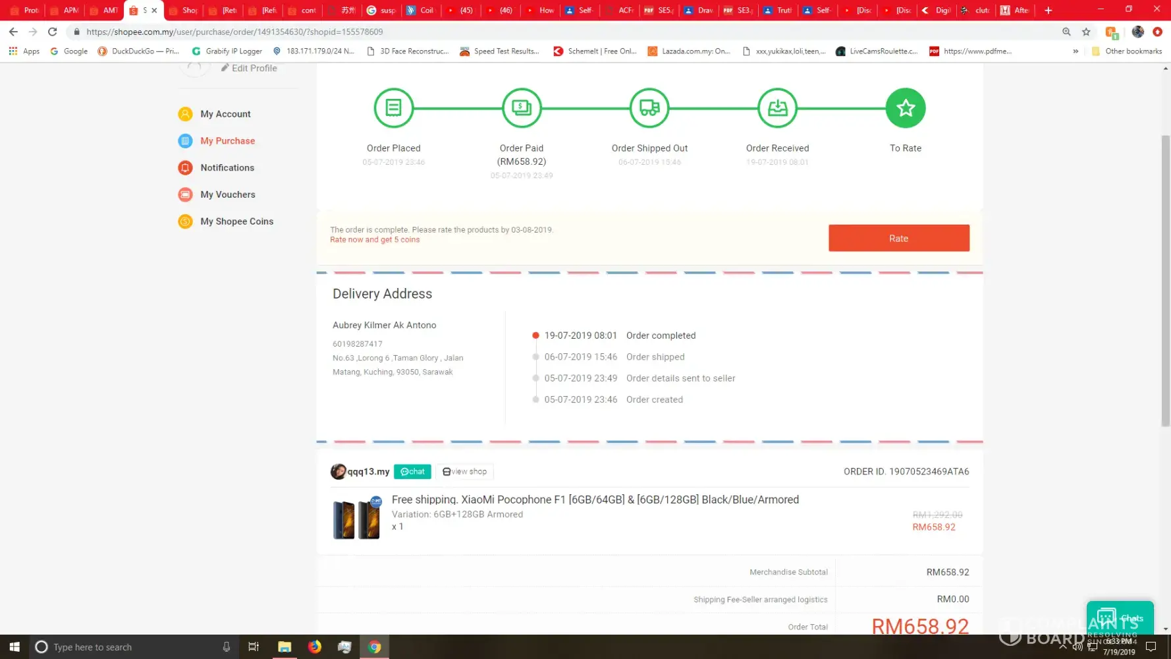The height and width of the screenshot is (659, 1171).
Task: Go to My Vouchers section
Action: click(x=227, y=194)
